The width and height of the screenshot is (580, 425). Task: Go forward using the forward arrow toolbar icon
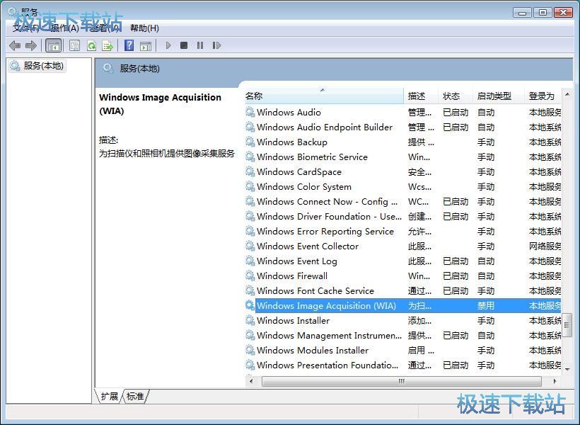coord(30,45)
